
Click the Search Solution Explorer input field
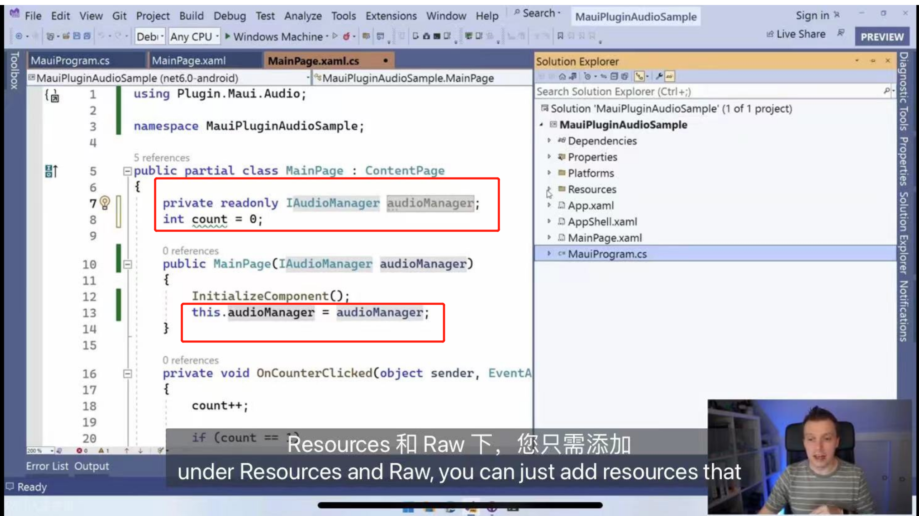click(x=710, y=91)
